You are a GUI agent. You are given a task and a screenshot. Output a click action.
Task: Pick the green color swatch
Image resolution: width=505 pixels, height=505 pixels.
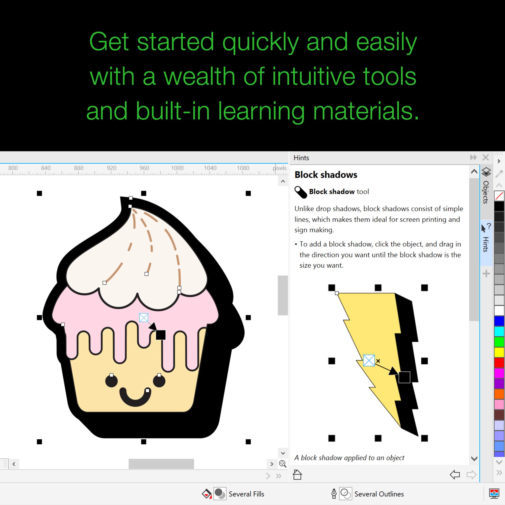[x=499, y=342]
